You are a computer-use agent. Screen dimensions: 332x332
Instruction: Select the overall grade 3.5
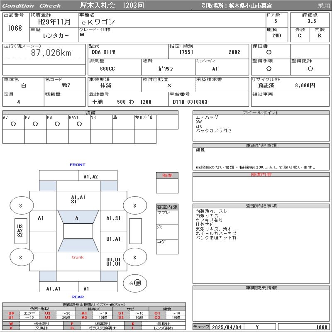312,21
